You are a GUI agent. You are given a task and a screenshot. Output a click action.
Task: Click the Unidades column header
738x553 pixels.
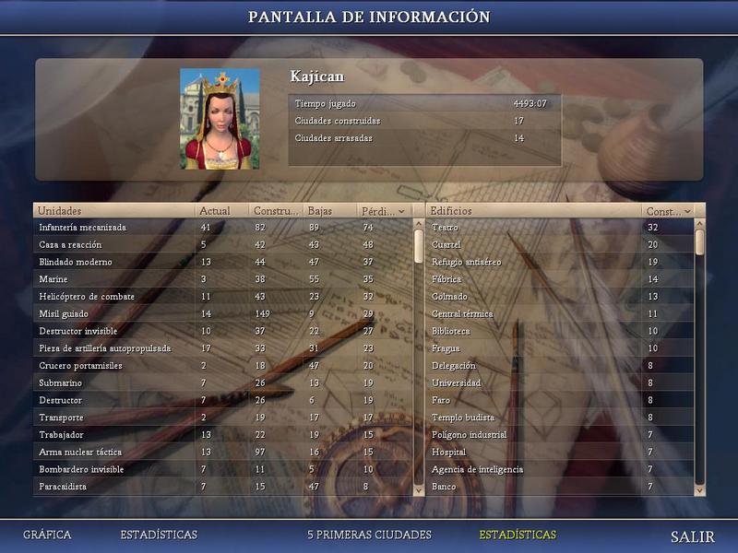[113, 211]
